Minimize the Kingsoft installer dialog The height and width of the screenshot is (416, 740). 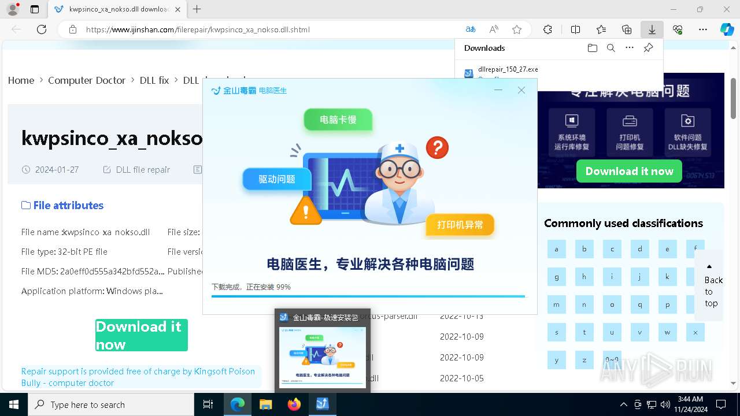(498, 90)
